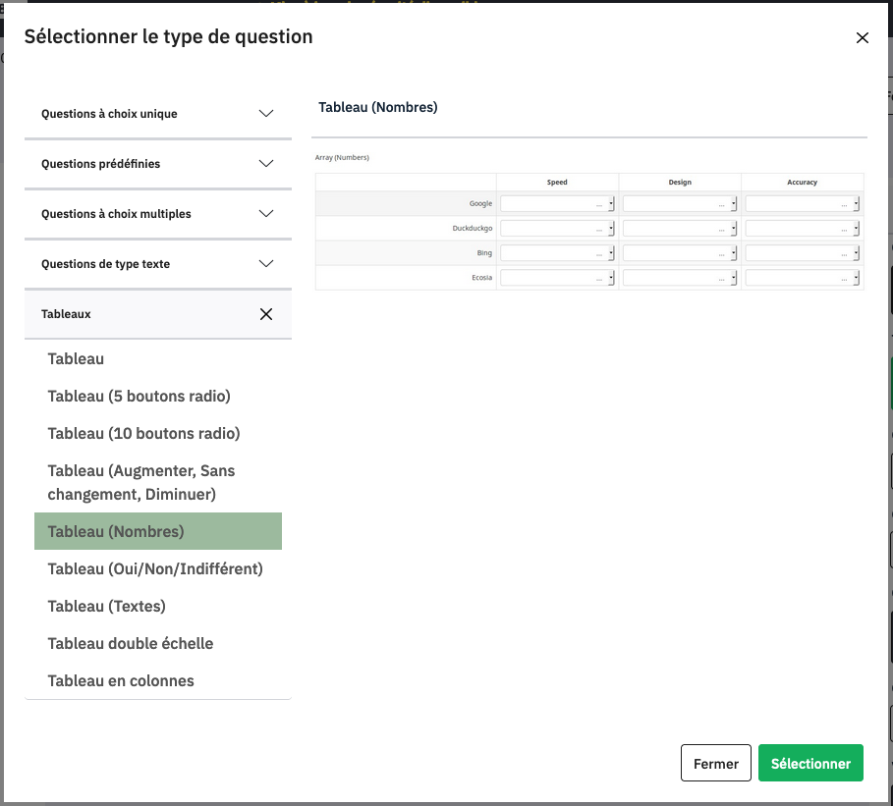Select the Tableau question type

(x=76, y=359)
